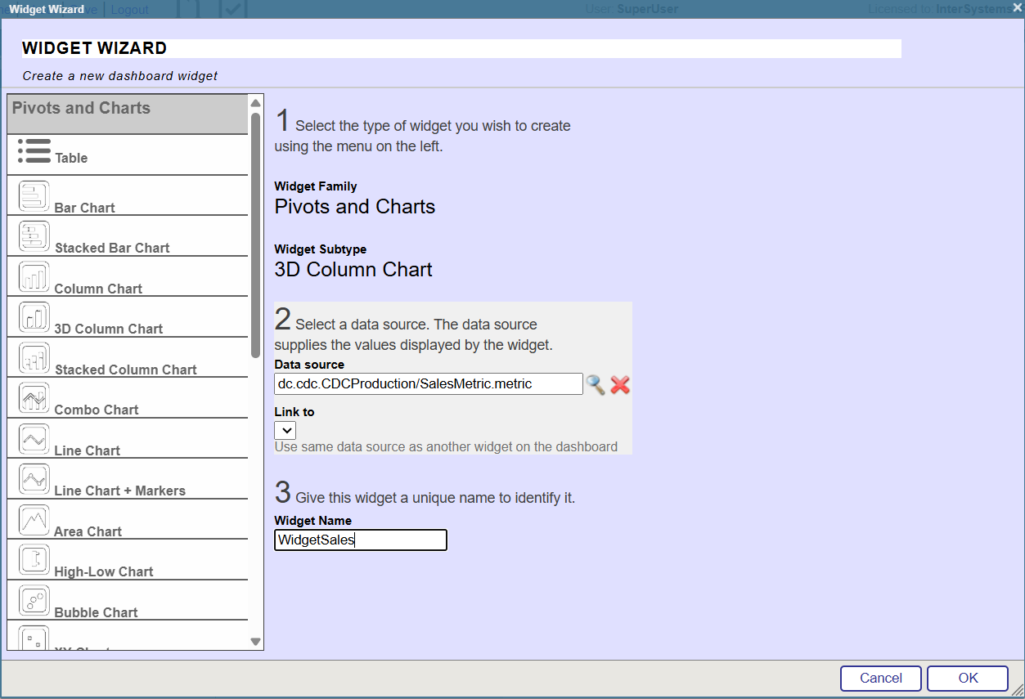Open the Link to dropdown
1025x699 pixels.
(x=285, y=430)
